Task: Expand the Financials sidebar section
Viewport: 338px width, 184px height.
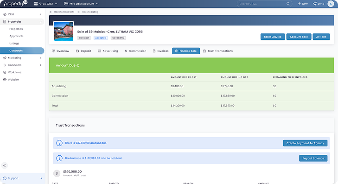Action: 40,65
